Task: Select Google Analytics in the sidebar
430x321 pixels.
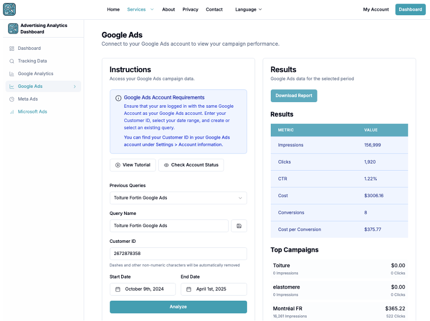Action: [43, 74]
